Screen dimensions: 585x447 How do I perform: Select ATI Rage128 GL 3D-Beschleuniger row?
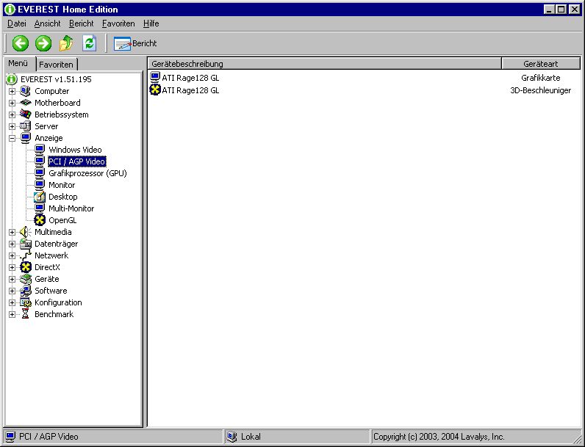tap(364, 90)
